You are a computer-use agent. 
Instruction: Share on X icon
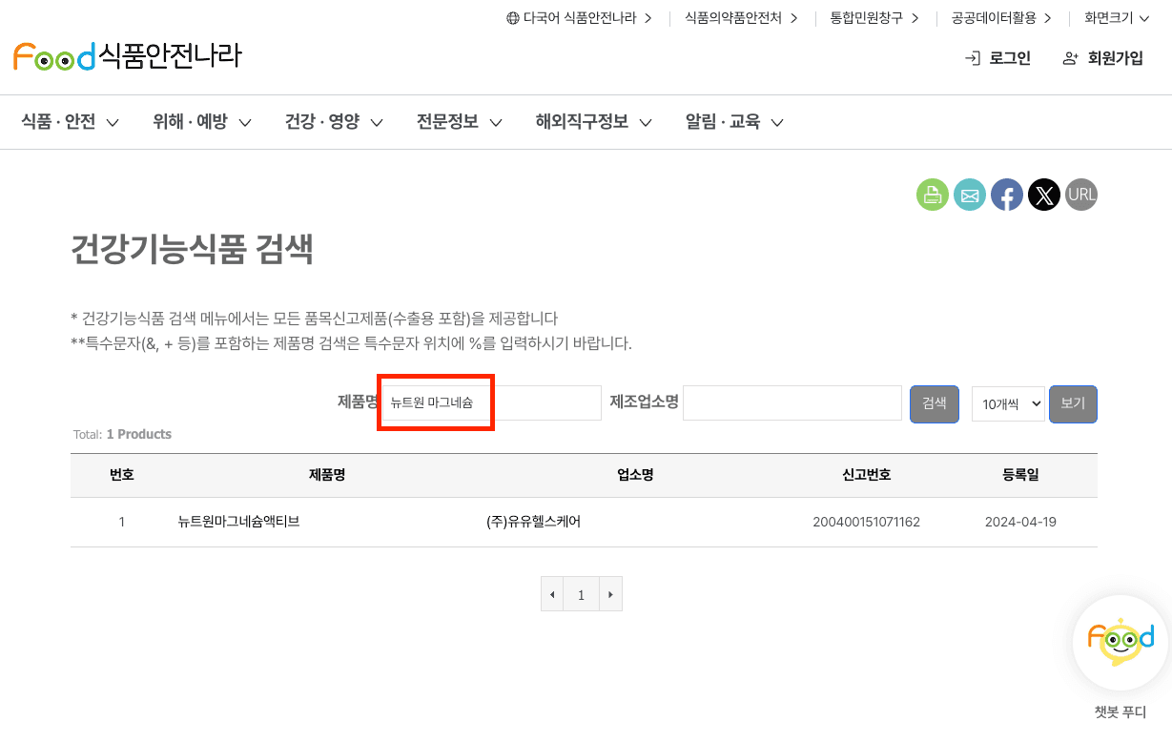click(1044, 195)
